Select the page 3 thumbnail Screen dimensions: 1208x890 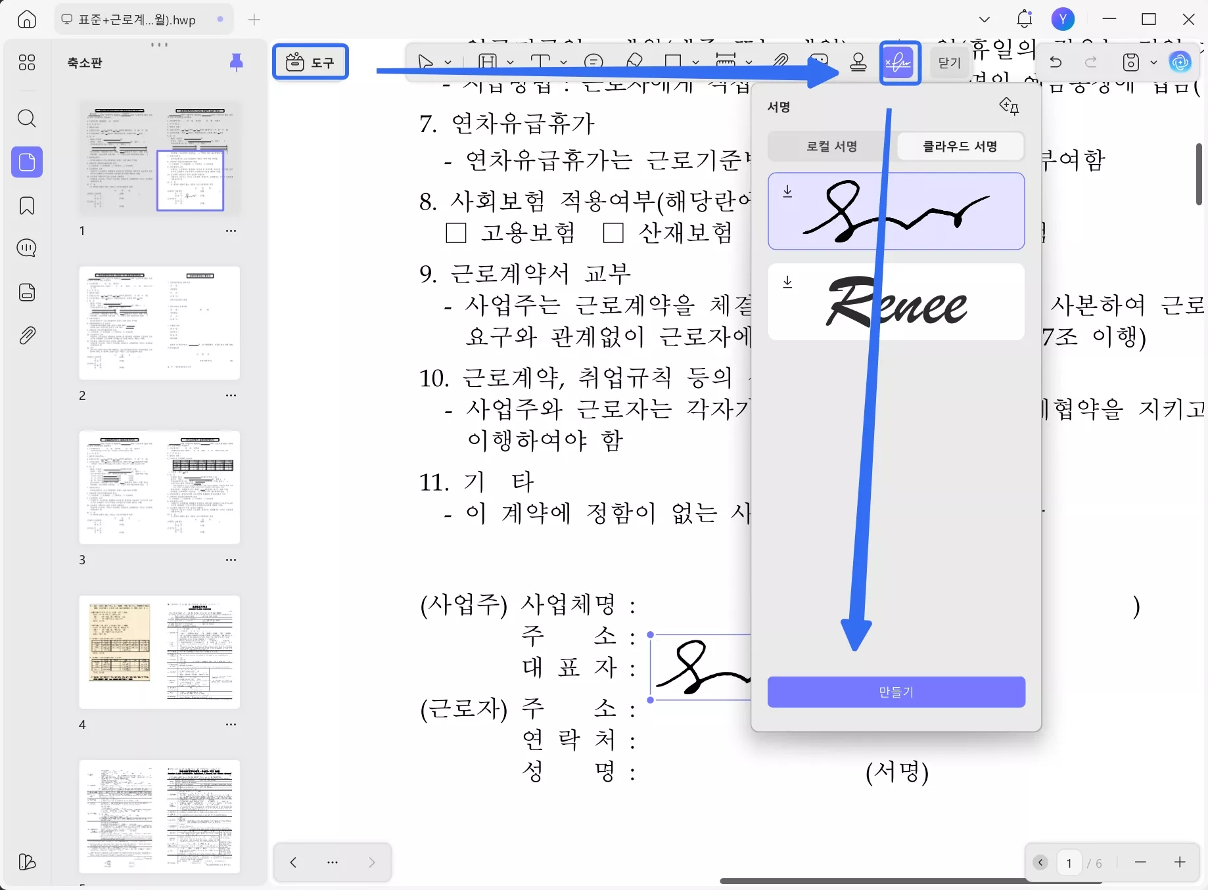tap(159, 487)
